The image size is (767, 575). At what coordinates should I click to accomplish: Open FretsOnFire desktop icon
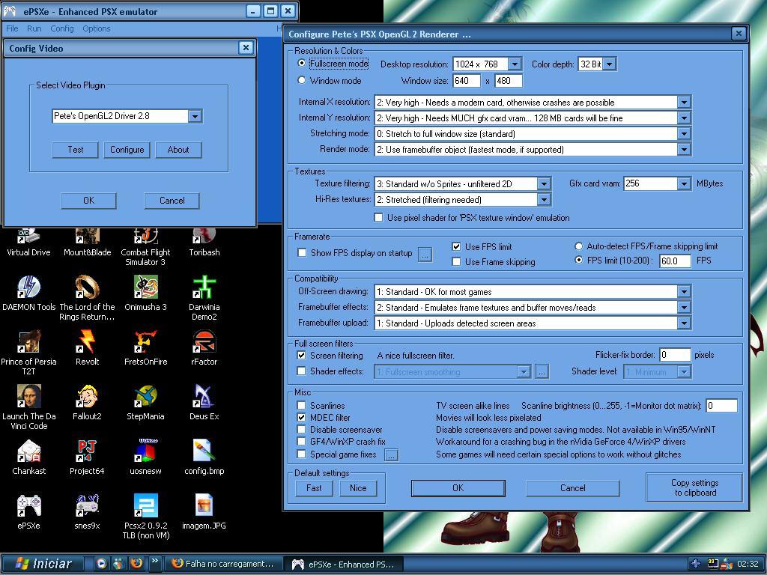click(x=146, y=348)
